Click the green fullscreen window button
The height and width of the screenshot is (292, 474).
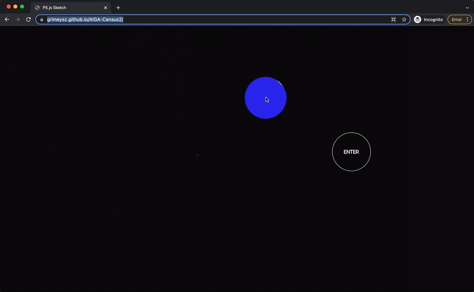tap(22, 7)
